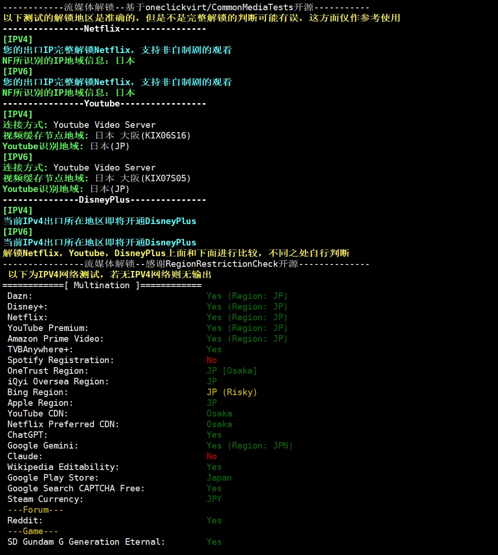Viewport: 498px width, 555px height.
Task: Click cache node value 日本 大阪(KIX06S16)
Action: tap(143, 136)
